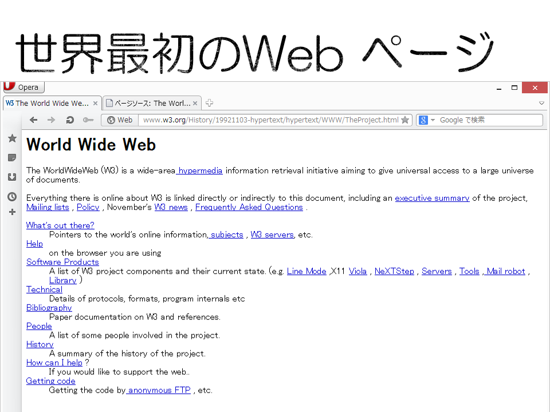Screen dimensions: 550x412
Task: Open the People link
Action: pos(39,326)
